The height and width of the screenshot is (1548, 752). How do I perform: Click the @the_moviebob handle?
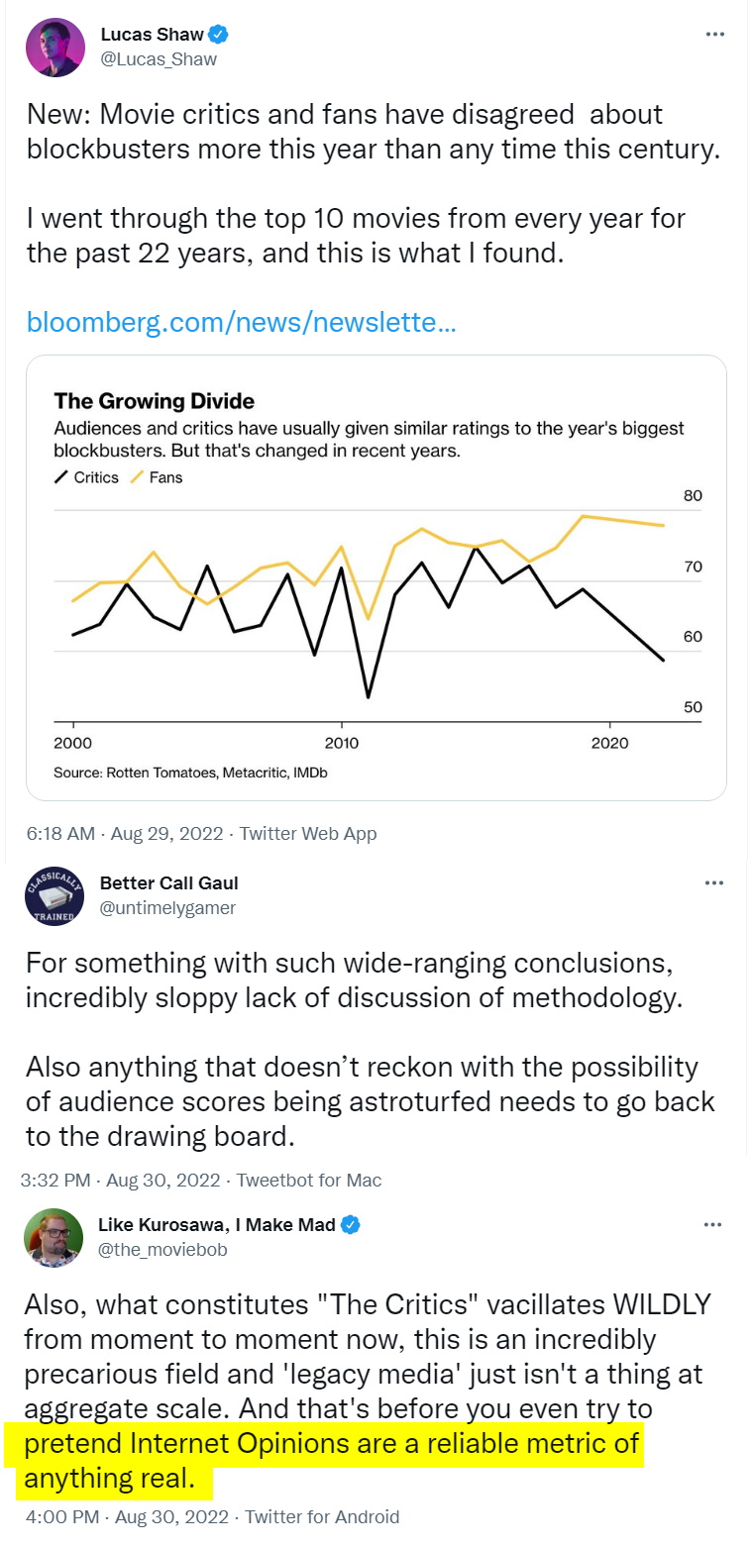pos(162,1250)
